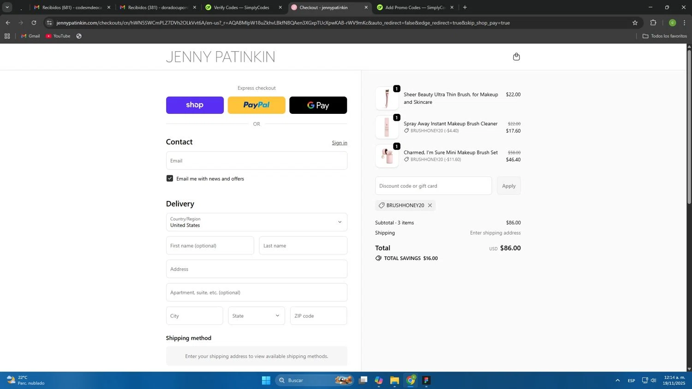This screenshot has width=692, height=389.
Task: Focus the Email input field
Action: tap(257, 160)
